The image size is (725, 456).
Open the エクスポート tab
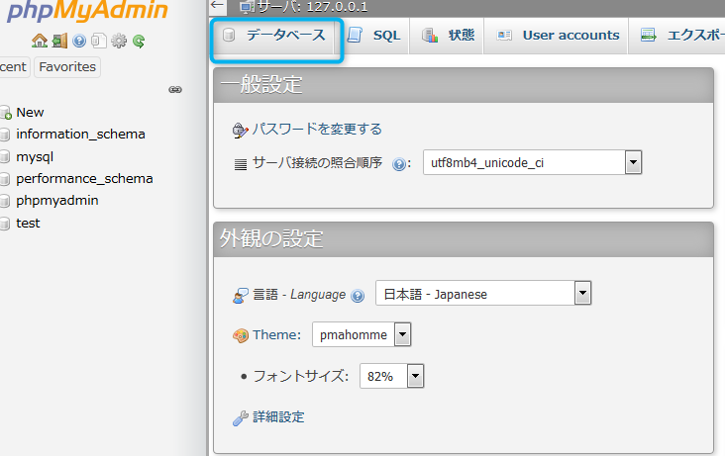point(677,35)
